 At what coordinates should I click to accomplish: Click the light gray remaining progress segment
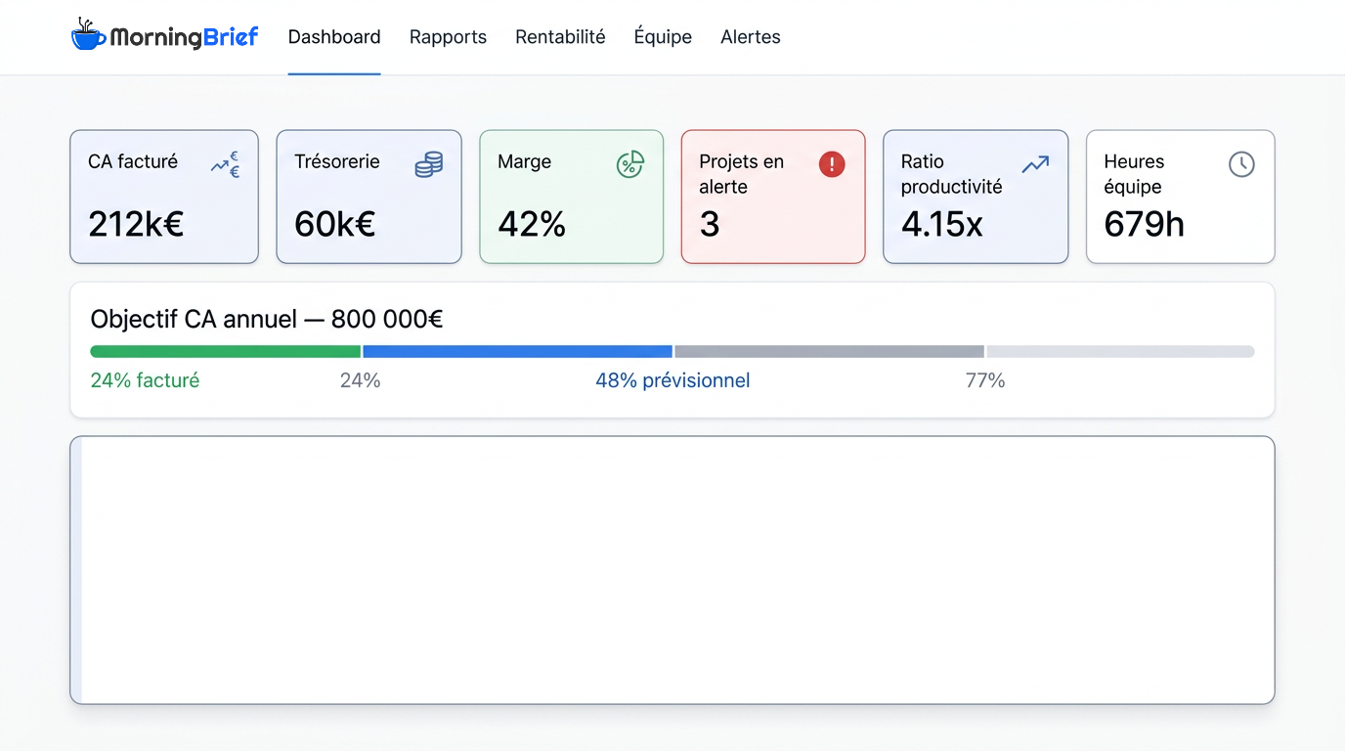tap(1120, 351)
